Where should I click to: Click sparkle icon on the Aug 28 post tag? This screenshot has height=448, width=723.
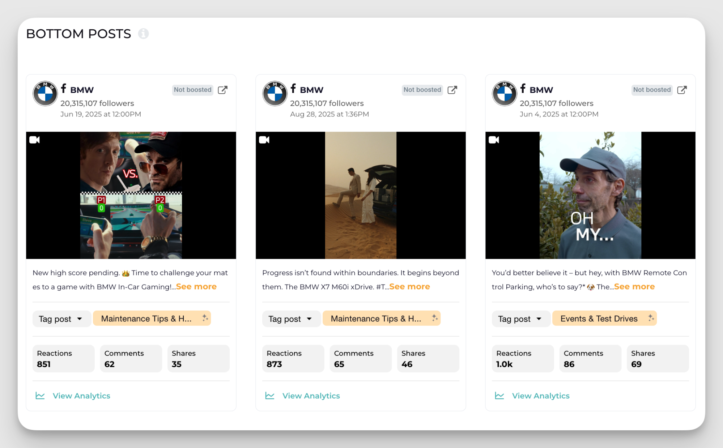(x=435, y=318)
